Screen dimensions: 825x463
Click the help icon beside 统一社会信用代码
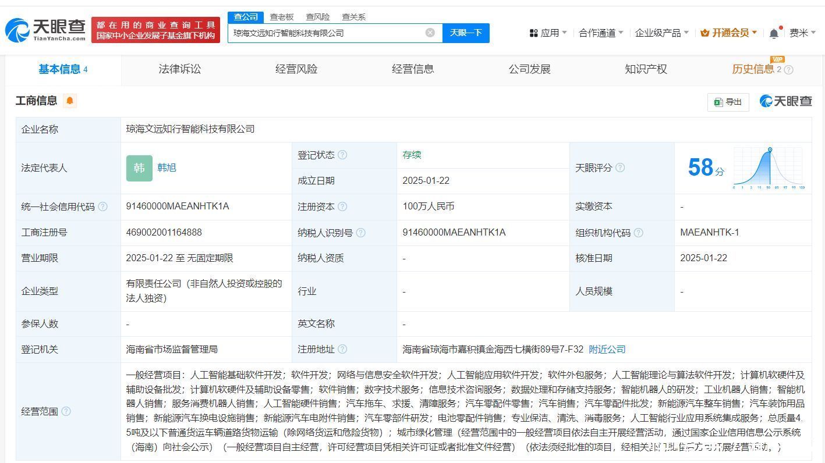tap(103, 206)
